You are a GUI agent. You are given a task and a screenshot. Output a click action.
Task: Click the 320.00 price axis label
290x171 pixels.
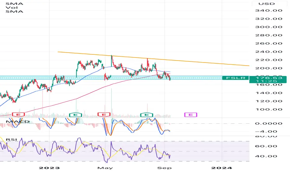point(269,19)
